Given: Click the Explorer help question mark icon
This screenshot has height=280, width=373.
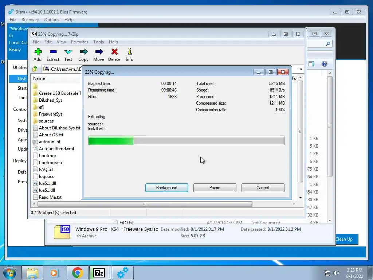Looking at the screenshot, I should [x=325, y=64].
